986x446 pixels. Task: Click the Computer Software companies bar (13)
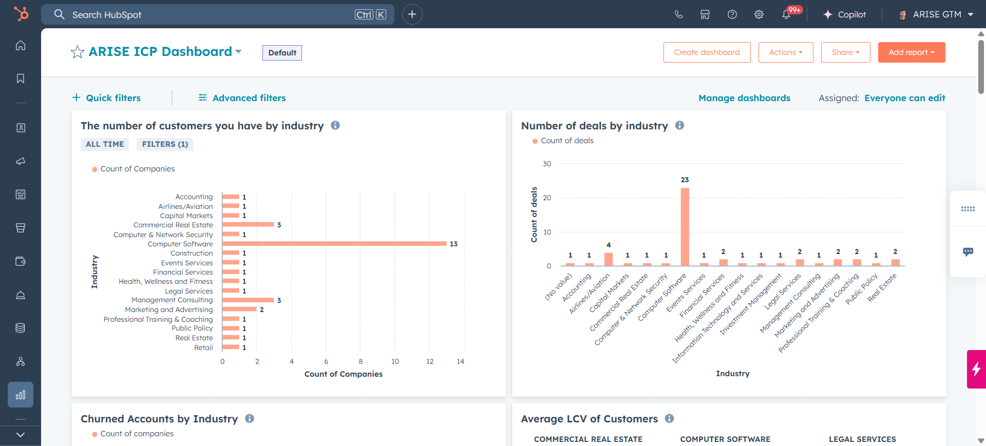point(334,244)
